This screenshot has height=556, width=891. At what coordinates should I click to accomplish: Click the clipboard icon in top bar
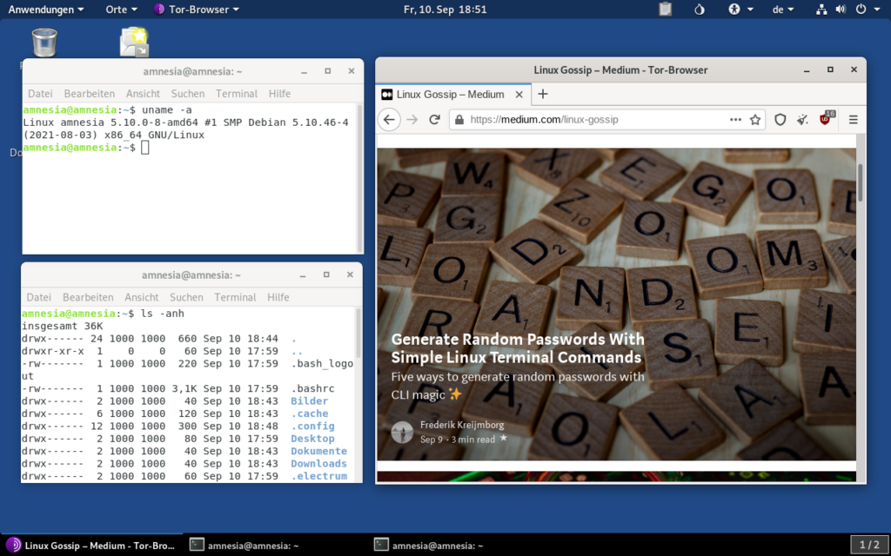pos(666,9)
